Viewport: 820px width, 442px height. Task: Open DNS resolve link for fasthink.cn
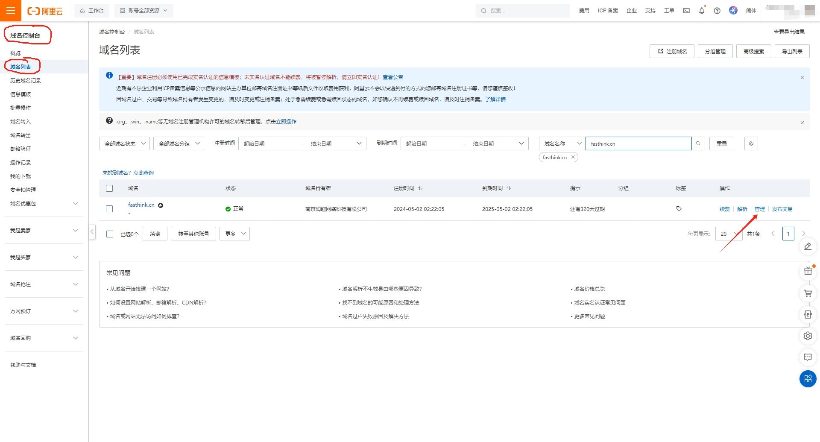(x=742, y=209)
